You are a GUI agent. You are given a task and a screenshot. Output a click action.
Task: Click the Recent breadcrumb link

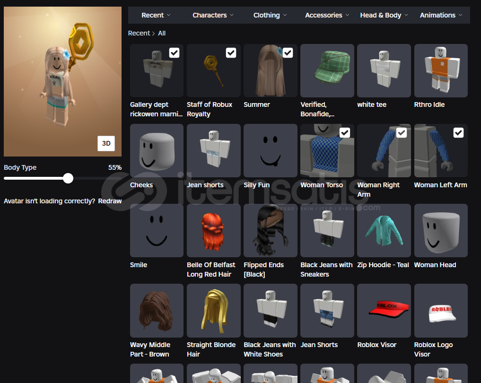click(x=139, y=33)
